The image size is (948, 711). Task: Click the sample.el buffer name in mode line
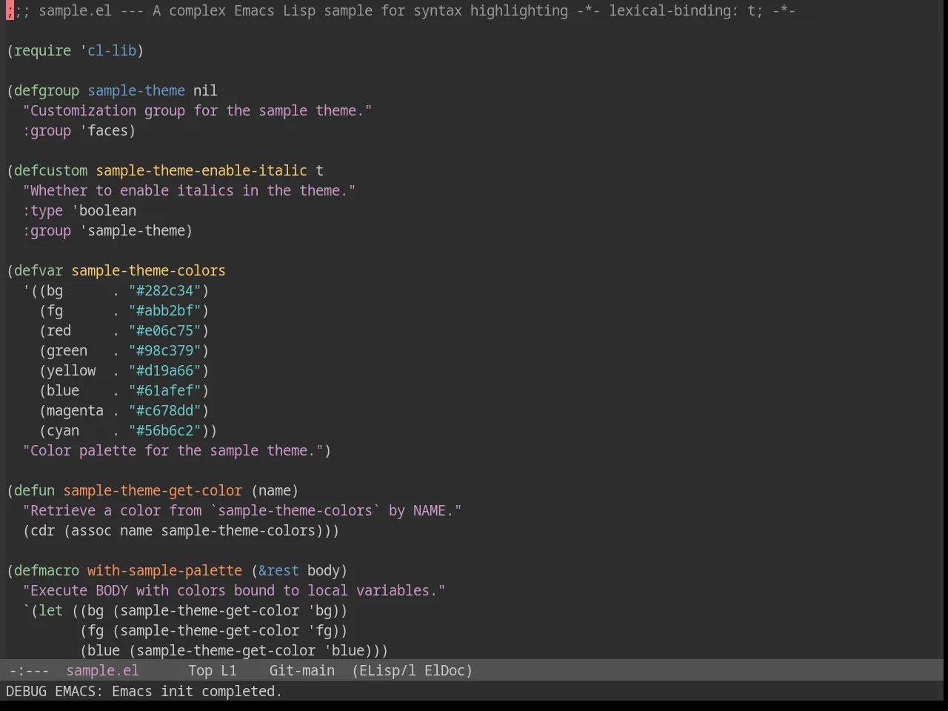pos(102,670)
